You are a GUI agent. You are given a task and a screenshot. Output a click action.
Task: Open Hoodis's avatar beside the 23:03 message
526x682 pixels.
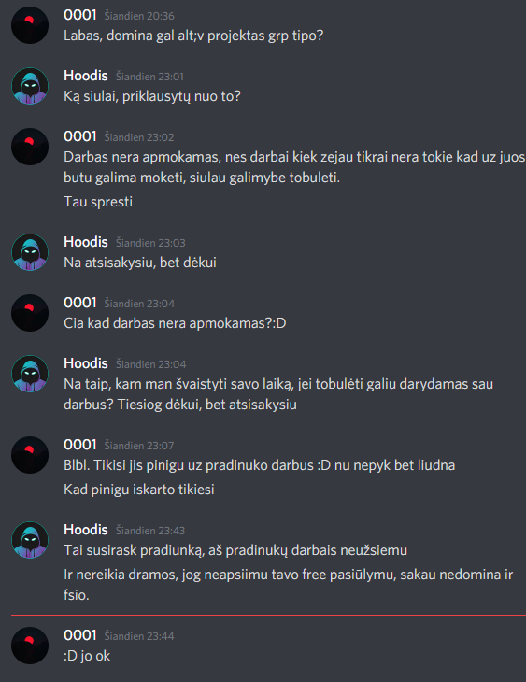(30, 252)
